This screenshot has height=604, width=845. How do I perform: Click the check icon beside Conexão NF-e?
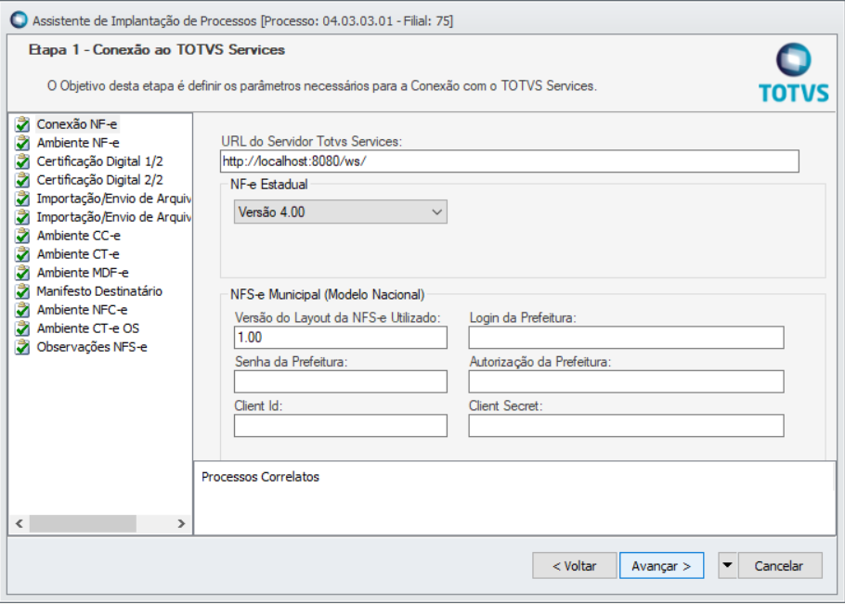(x=22, y=124)
